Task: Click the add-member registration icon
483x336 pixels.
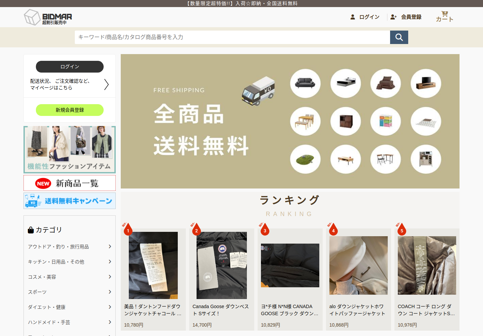Action: pyautogui.click(x=393, y=17)
